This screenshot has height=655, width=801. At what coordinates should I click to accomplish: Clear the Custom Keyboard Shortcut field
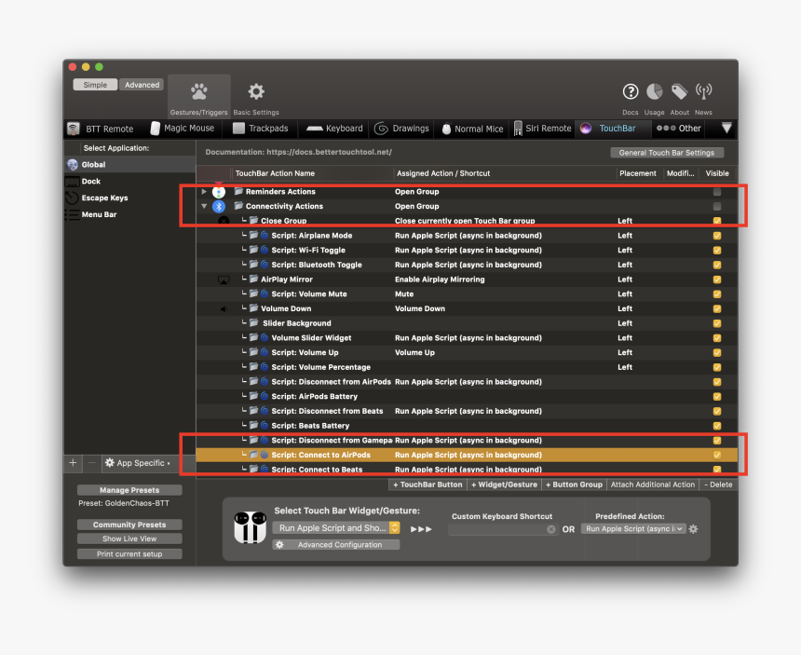click(x=550, y=529)
